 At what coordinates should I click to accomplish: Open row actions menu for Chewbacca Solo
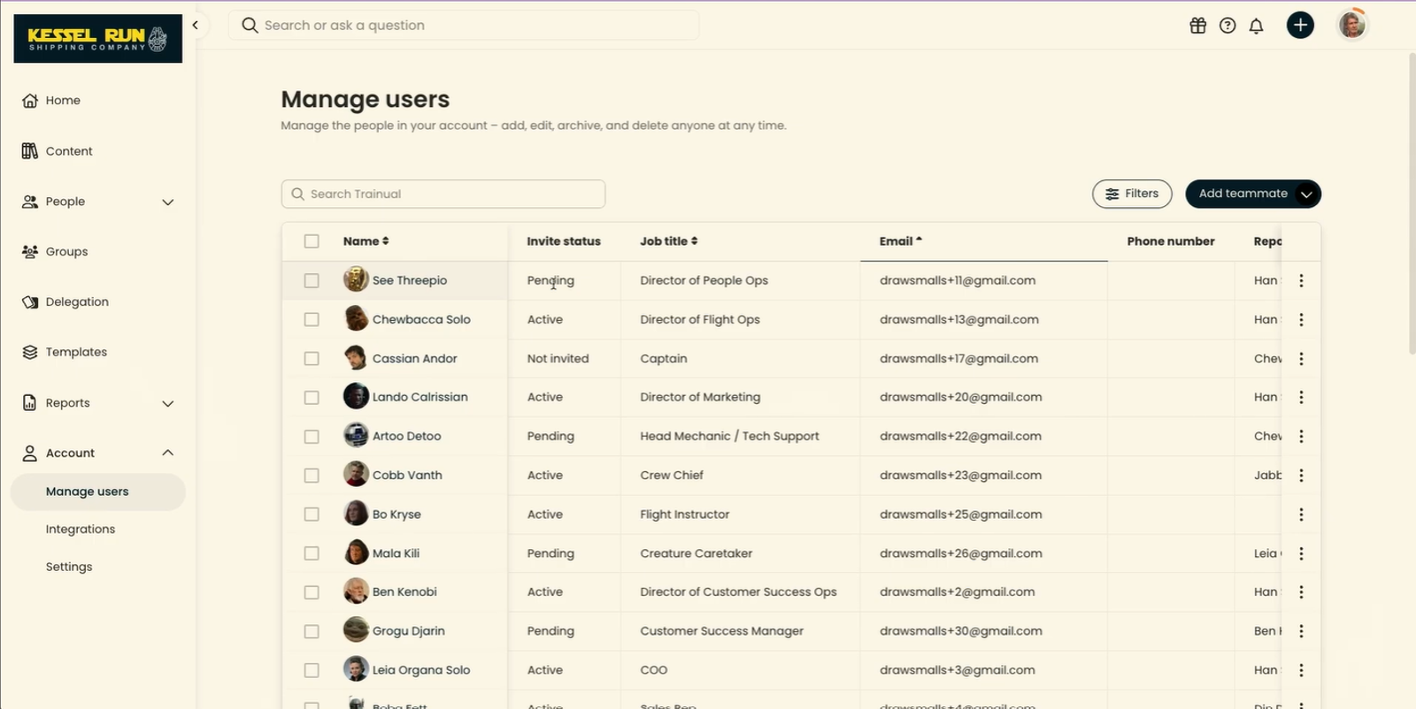(1301, 319)
